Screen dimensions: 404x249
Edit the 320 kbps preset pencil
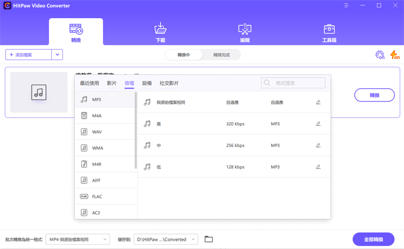(318, 124)
